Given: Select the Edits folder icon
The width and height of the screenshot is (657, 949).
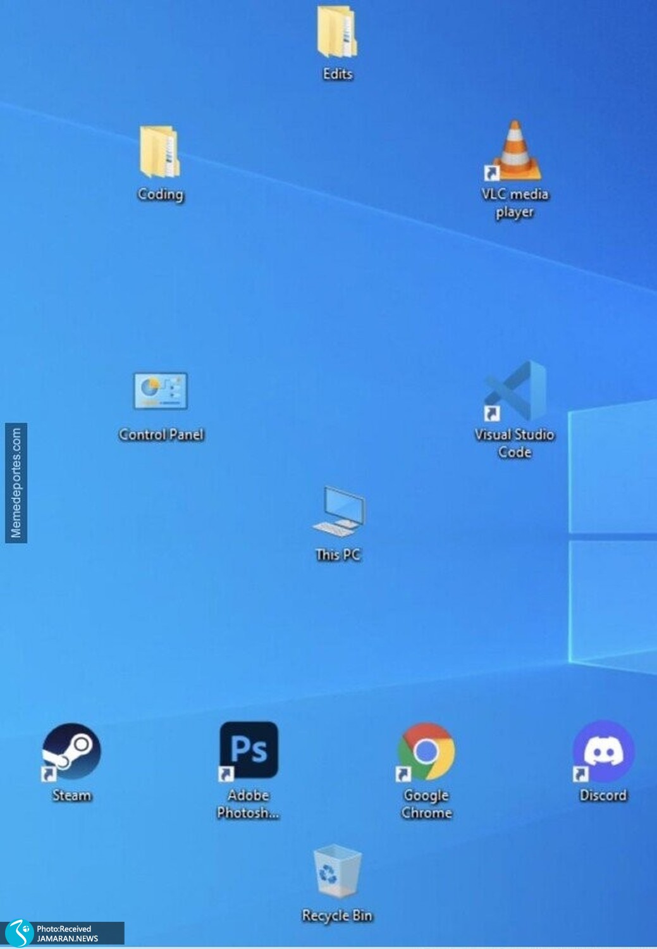Looking at the screenshot, I should (x=337, y=33).
